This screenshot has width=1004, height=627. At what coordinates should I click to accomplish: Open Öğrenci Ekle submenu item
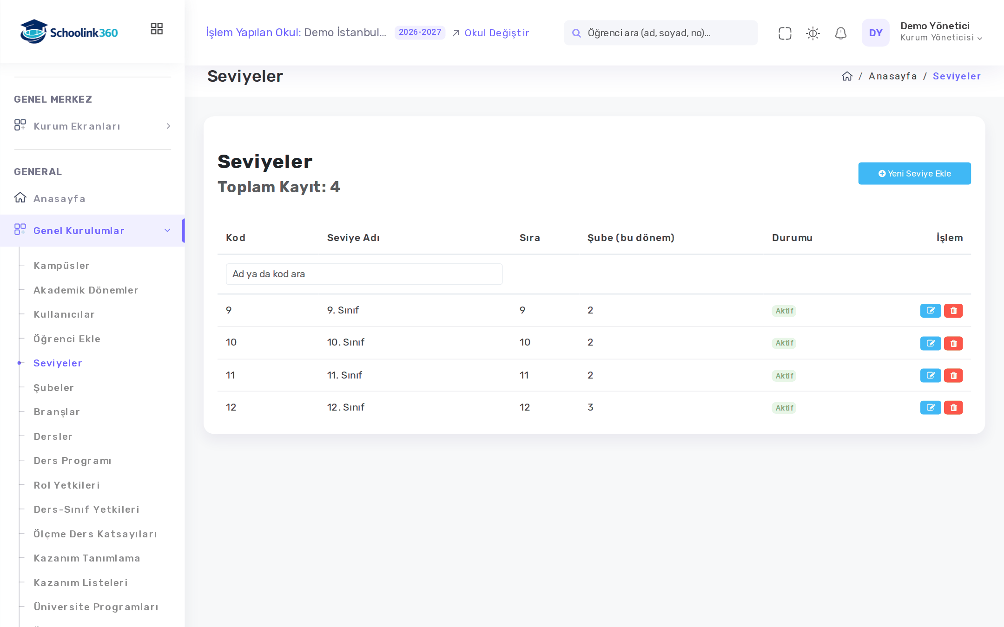[x=67, y=339]
